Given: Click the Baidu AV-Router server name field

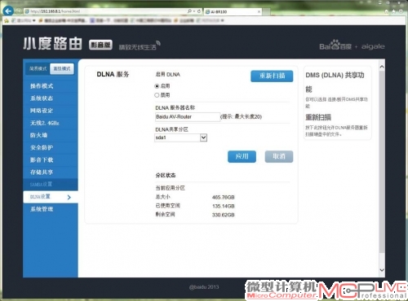Looking at the screenshot, I should [x=188, y=117].
